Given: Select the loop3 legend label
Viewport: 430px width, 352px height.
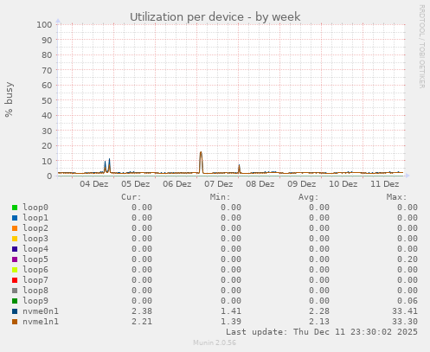Looking at the screenshot, I should tap(35, 239).
